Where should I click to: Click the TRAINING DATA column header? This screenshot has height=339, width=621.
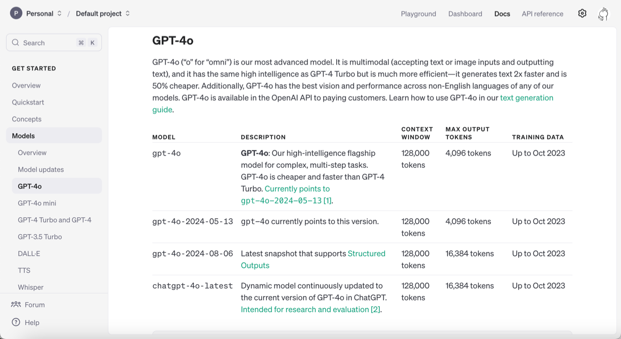coord(538,137)
